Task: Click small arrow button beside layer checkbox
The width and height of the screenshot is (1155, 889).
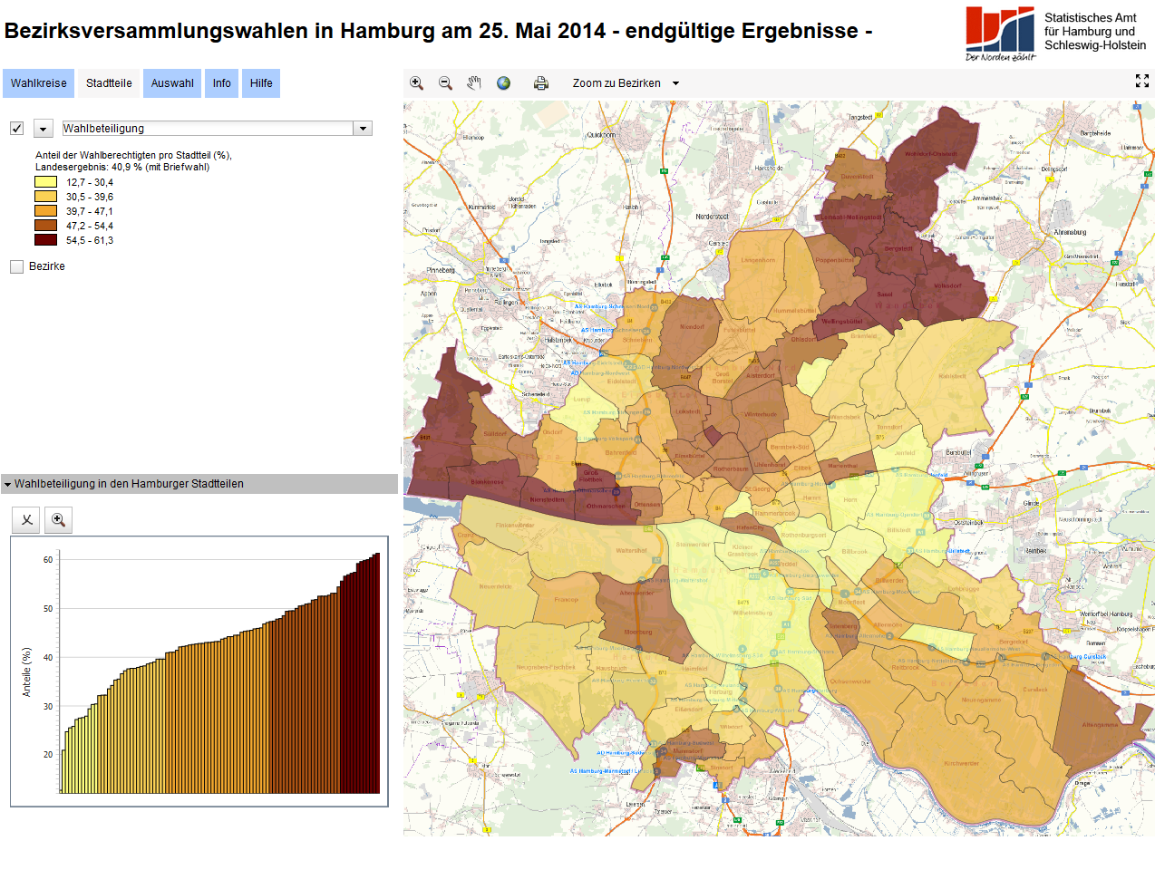Action: (43, 129)
